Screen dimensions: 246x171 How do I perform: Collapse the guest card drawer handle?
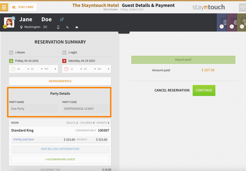pos(124,33)
